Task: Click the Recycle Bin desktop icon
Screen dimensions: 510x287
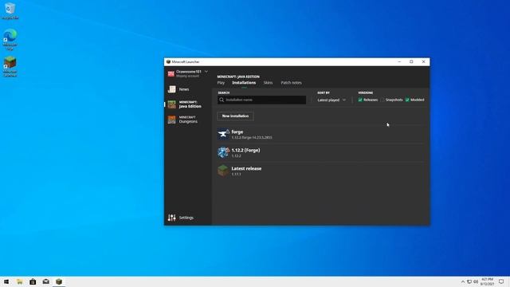Action: [x=10, y=10]
